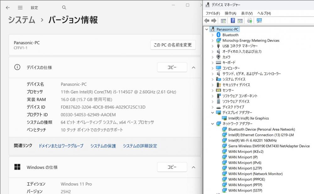
Task: Open システムの保護 link
Action: (x=103, y=146)
